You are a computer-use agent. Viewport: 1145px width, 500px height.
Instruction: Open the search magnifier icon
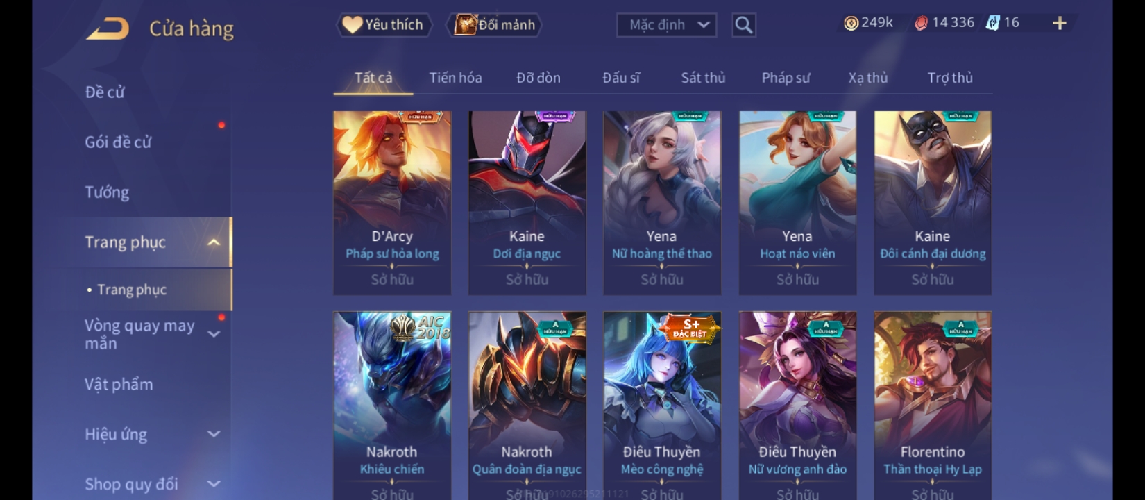(x=744, y=25)
